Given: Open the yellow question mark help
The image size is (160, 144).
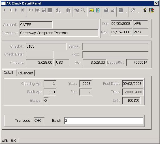Looking at the screenshot, I should click(145, 10).
